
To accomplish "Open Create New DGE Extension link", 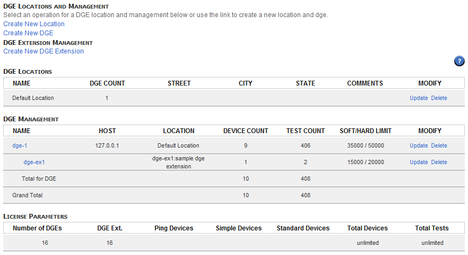I will pyautogui.click(x=43, y=51).
